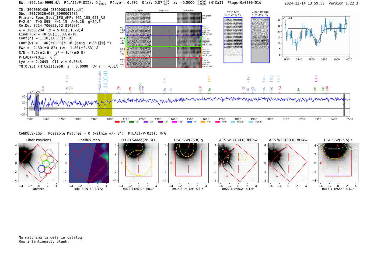The height and width of the screenshot is (256, 377).
Task: Click the '2D Spec' column heading
Action: tap(139, 11)
